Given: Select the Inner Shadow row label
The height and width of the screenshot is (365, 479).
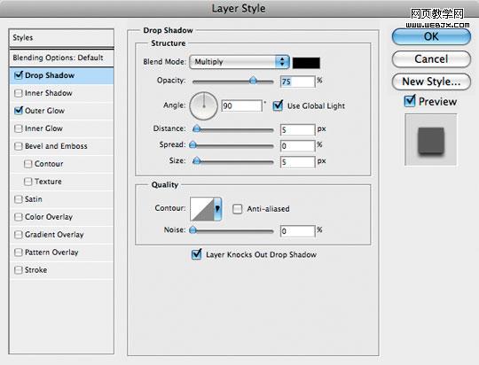Looking at the screenshot, I should pos(49,93).
